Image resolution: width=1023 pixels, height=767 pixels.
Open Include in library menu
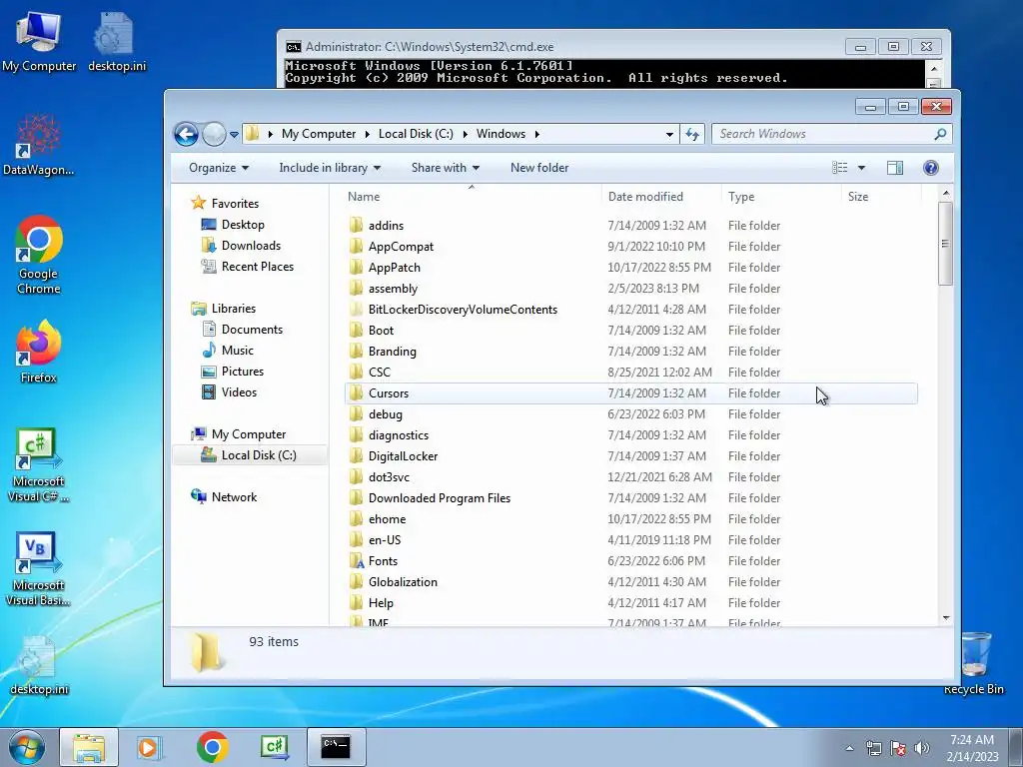330,168
